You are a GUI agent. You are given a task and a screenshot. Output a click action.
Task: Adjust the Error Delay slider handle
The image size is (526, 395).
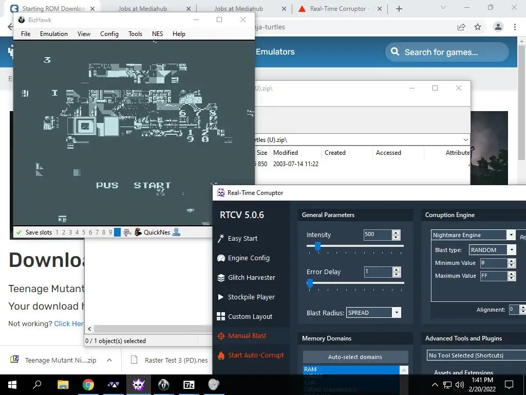point(310,284)
